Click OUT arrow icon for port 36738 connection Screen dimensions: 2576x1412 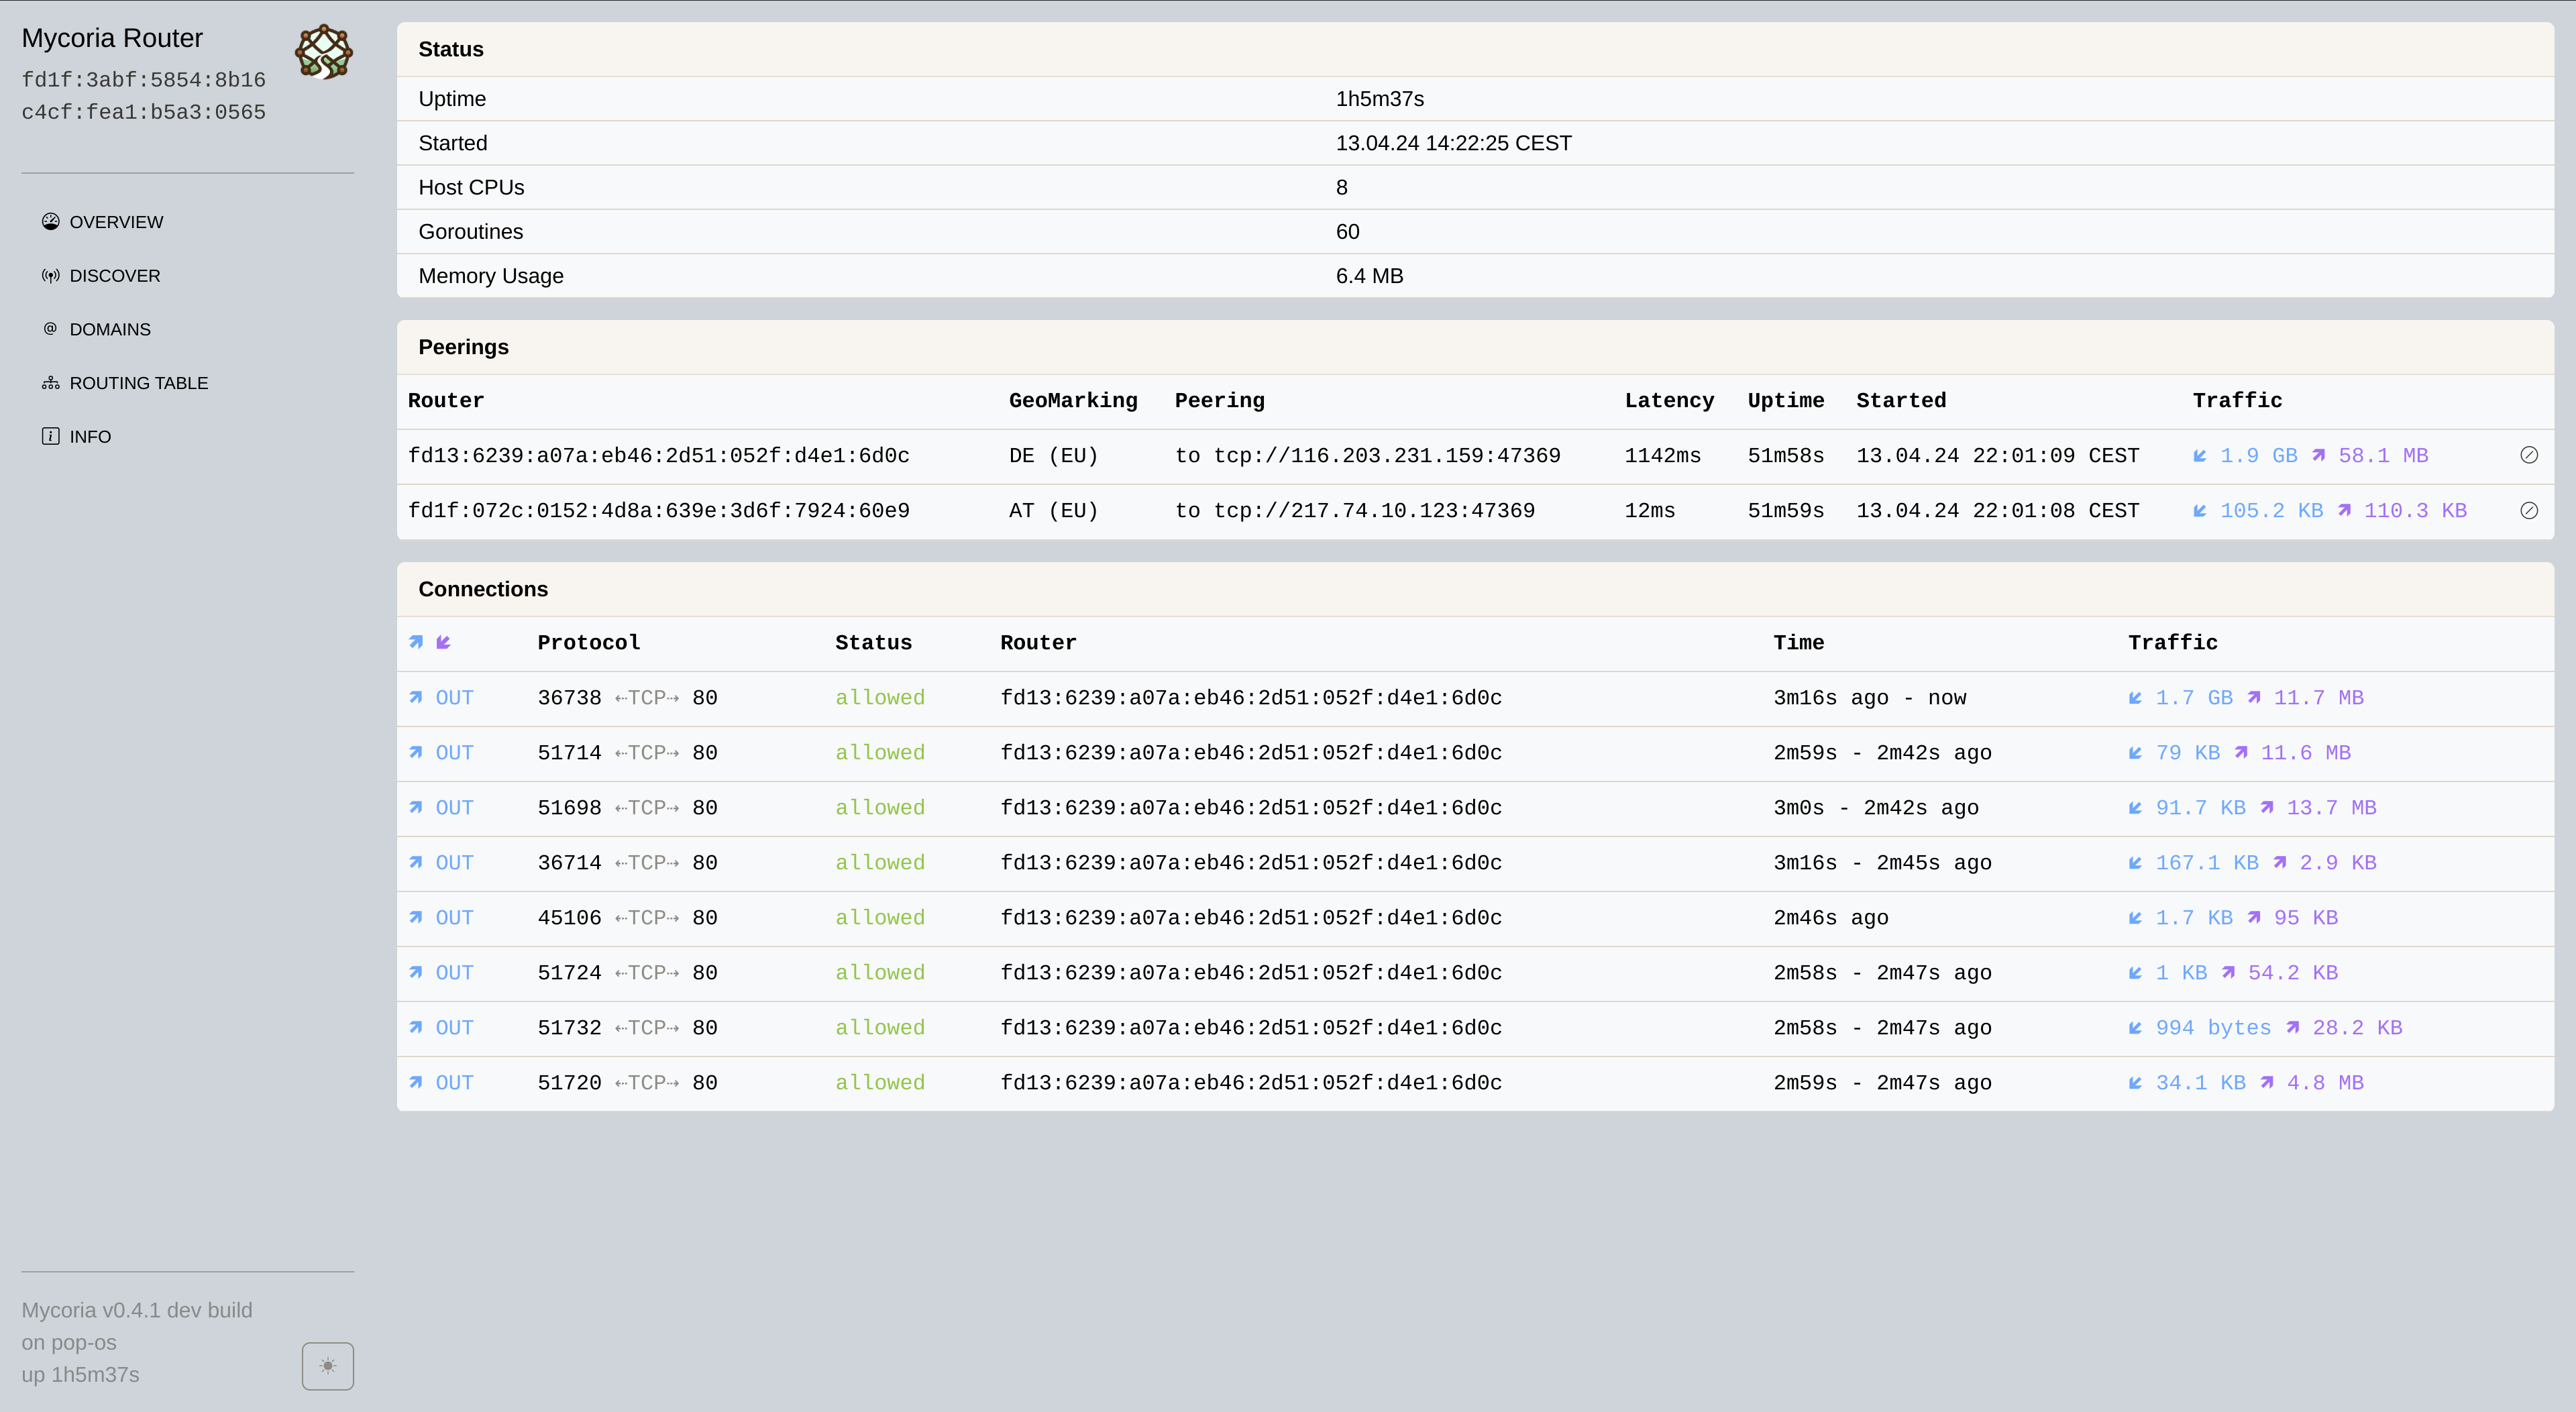point(416,698)
